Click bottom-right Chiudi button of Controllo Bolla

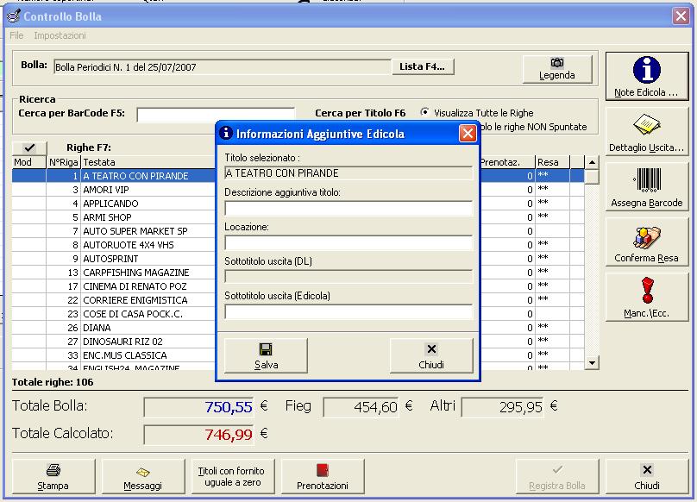tap(647, 477)
